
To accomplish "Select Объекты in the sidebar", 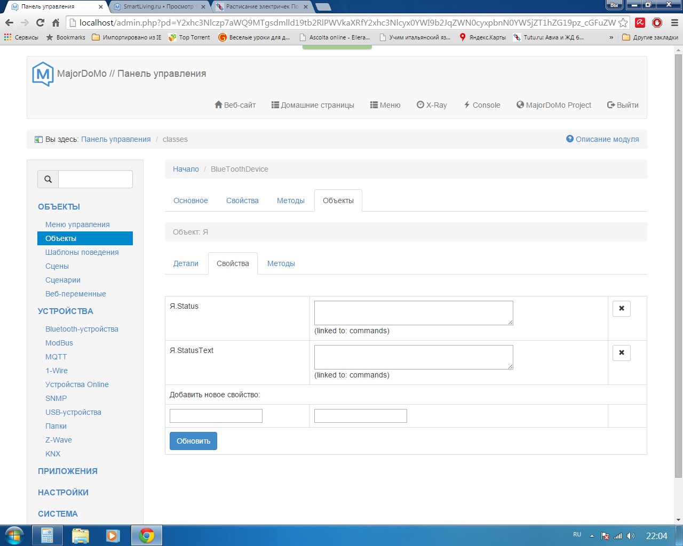I will click(85, 238).
